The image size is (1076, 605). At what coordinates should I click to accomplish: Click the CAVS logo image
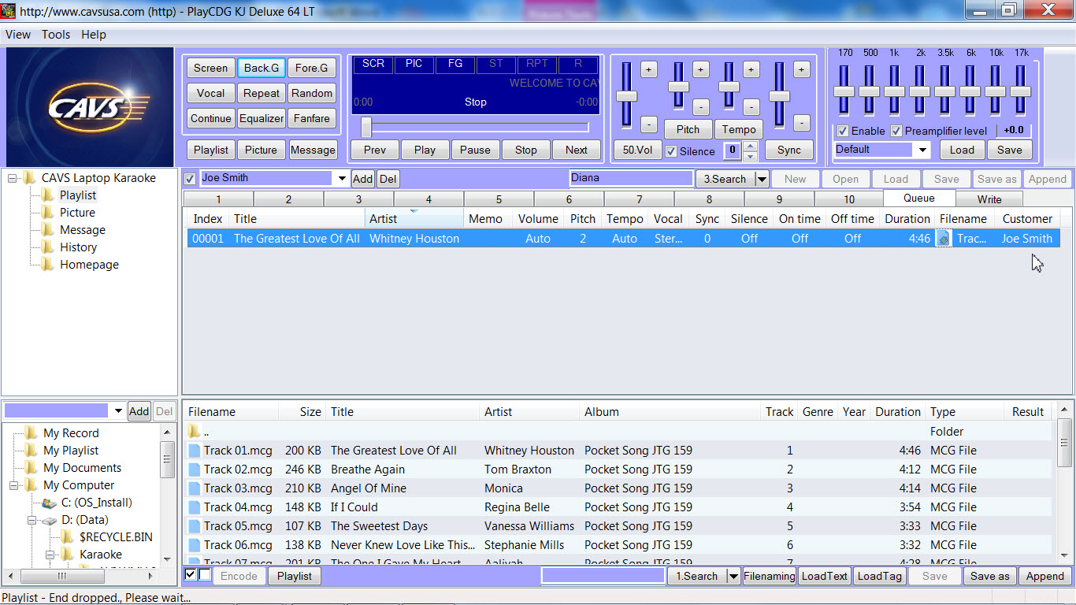coord(90,106)
